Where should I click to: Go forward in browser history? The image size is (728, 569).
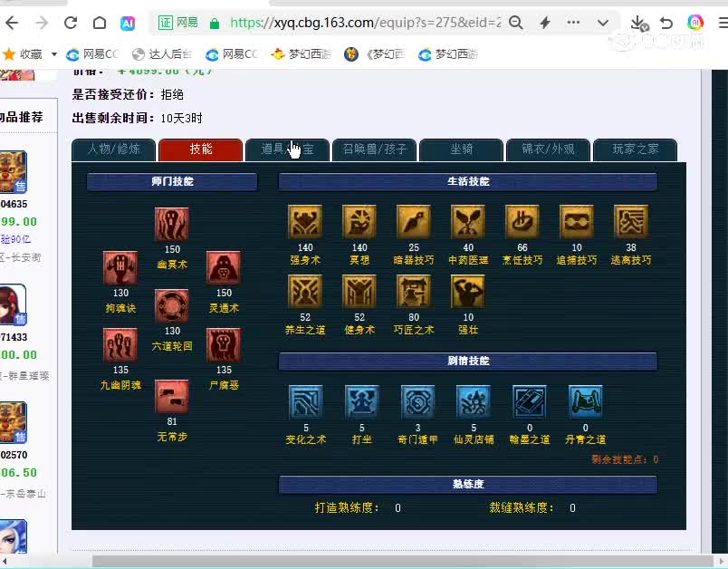click(42, 23)
